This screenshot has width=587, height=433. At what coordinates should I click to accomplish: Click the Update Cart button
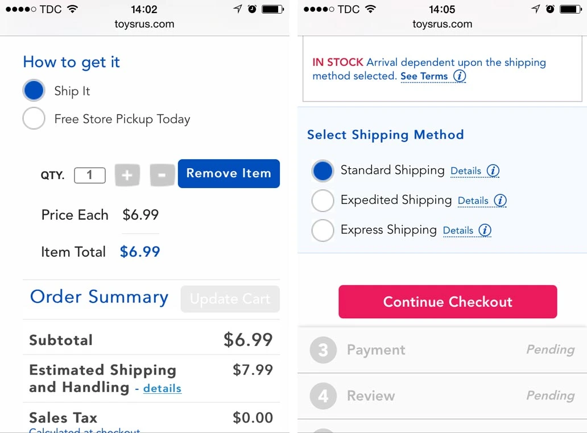[230, 299]
